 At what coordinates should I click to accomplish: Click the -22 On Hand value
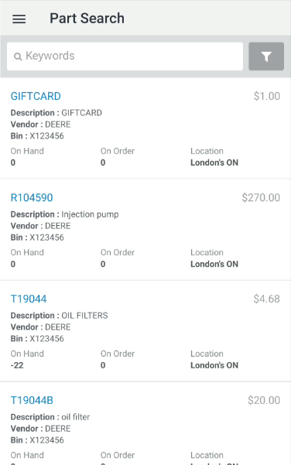pyautogui.click(x=17, y=365)
